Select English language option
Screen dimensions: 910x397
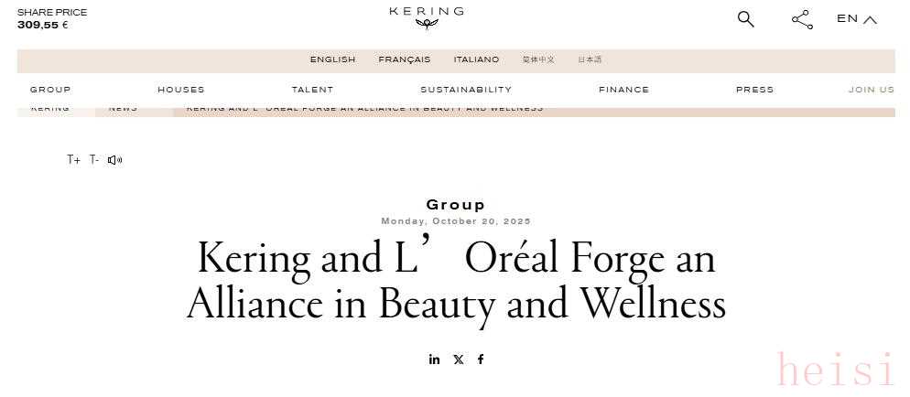[332, 60]
